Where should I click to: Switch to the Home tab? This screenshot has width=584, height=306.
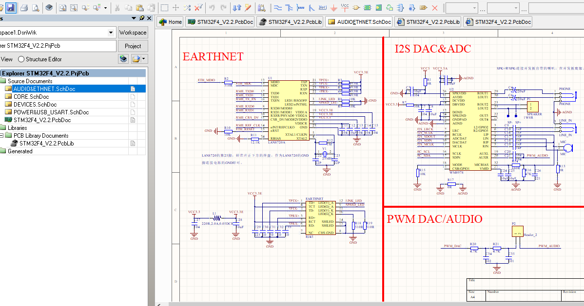coord(170,22)
